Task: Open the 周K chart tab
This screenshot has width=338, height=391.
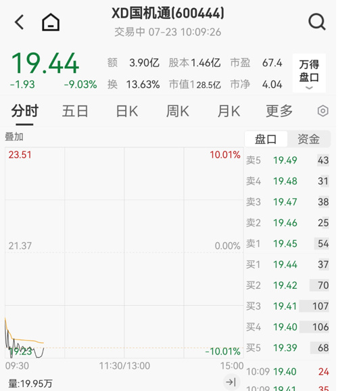Action: tap(178, 111)
